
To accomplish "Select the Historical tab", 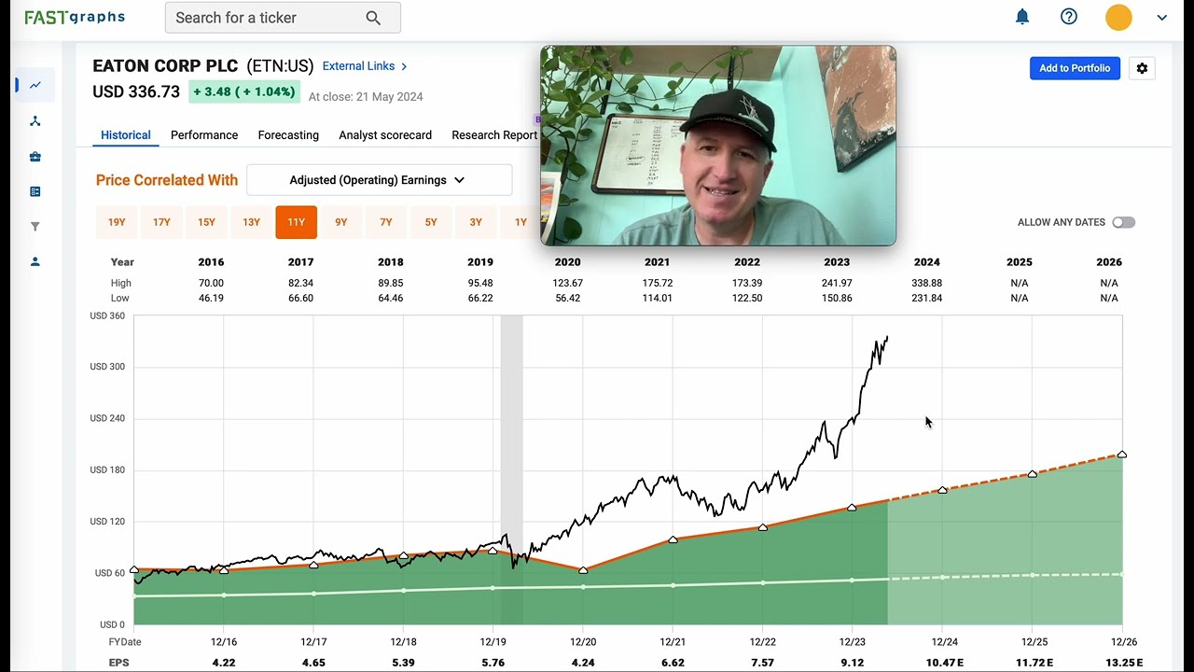I will click(126, 135).
